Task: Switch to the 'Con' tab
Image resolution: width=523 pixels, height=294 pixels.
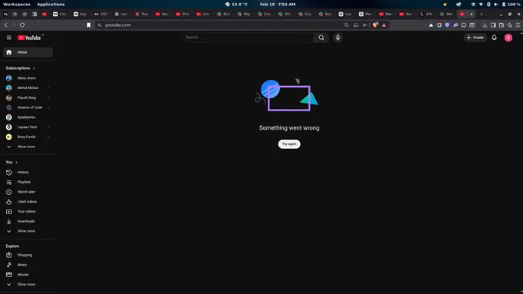Action: (x=60, y=14)
